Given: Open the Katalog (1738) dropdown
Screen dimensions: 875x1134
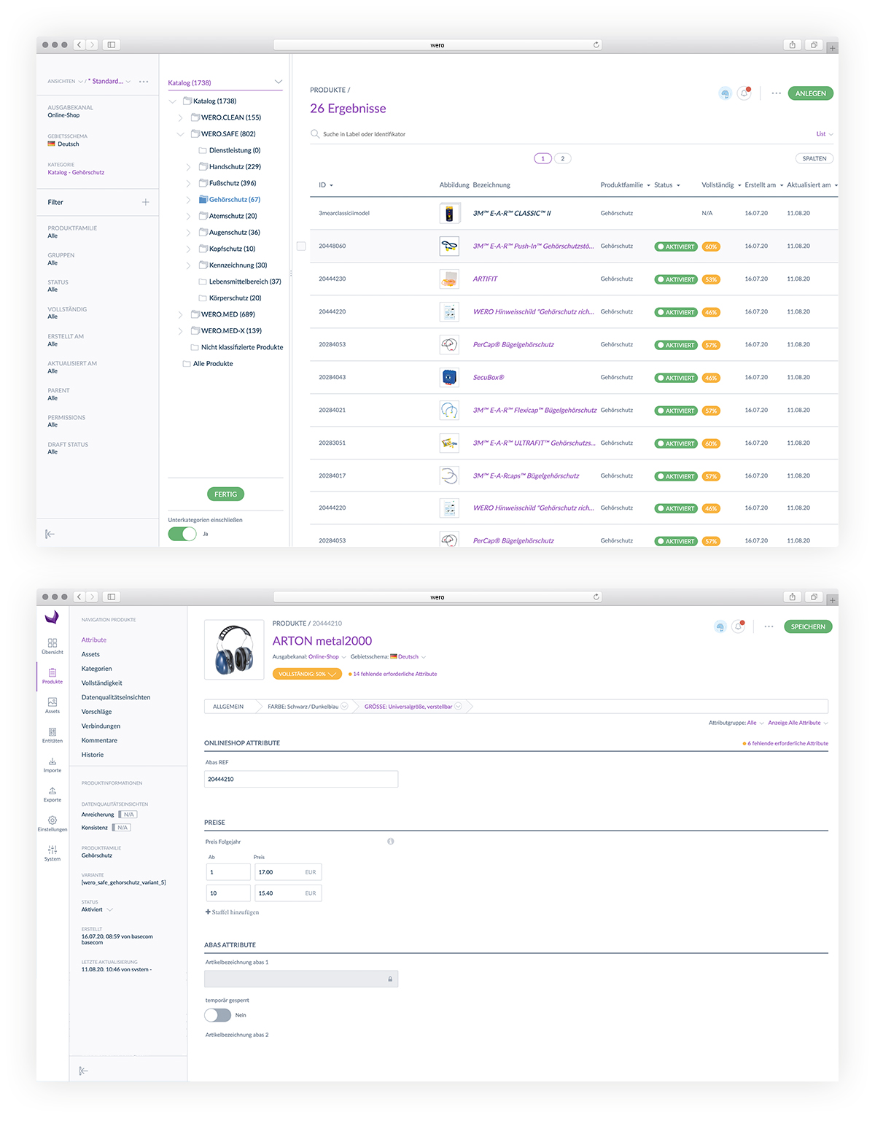Looking at the screenshot, I should [225, 82].
